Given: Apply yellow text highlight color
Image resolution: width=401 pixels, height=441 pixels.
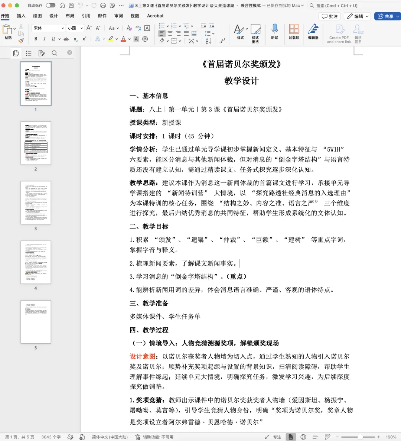Looking at the screenshot, I should 111,39.
